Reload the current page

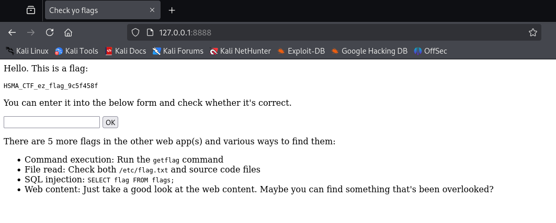point(50,32)
